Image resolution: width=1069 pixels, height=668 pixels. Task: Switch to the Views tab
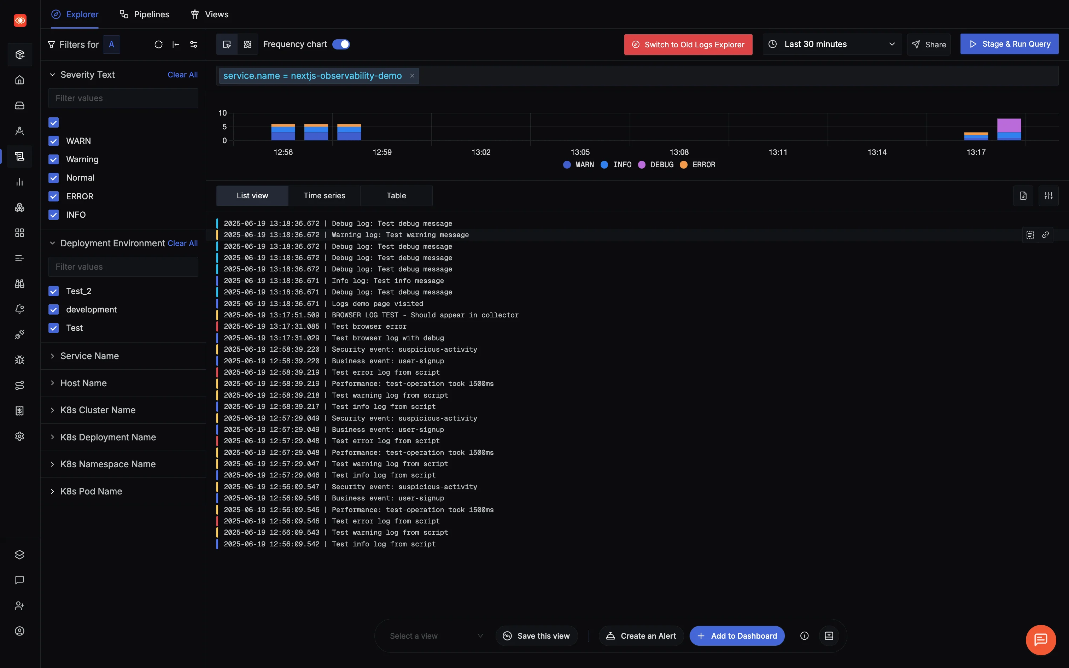click(x=209, y=14)
